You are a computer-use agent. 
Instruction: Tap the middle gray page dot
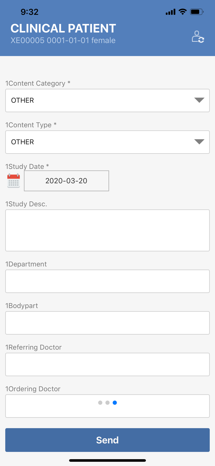tap(107, 403)
